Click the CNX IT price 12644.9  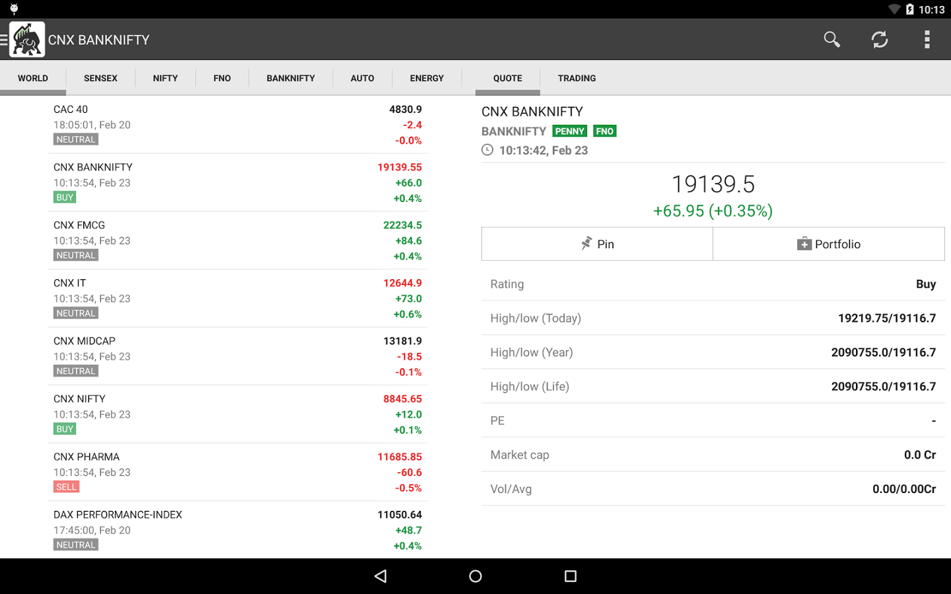pos(403,283)
